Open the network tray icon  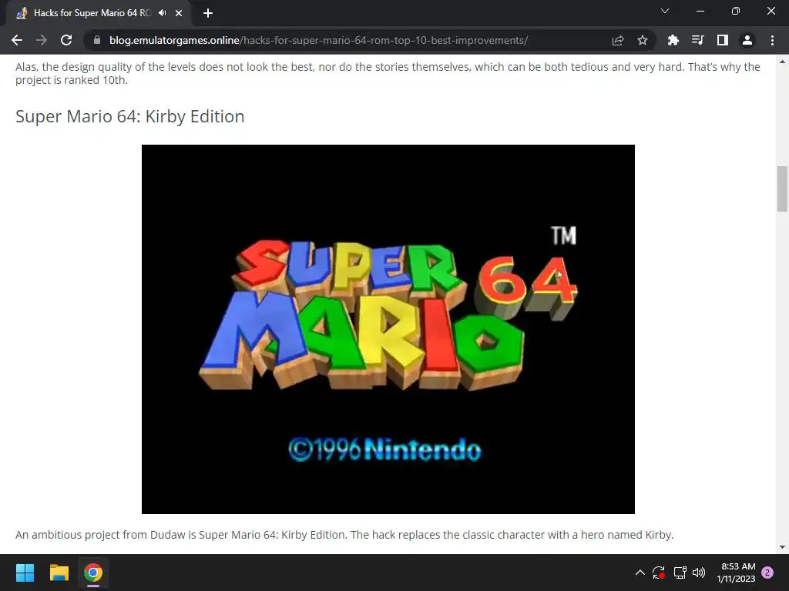(x=680, y=573)
